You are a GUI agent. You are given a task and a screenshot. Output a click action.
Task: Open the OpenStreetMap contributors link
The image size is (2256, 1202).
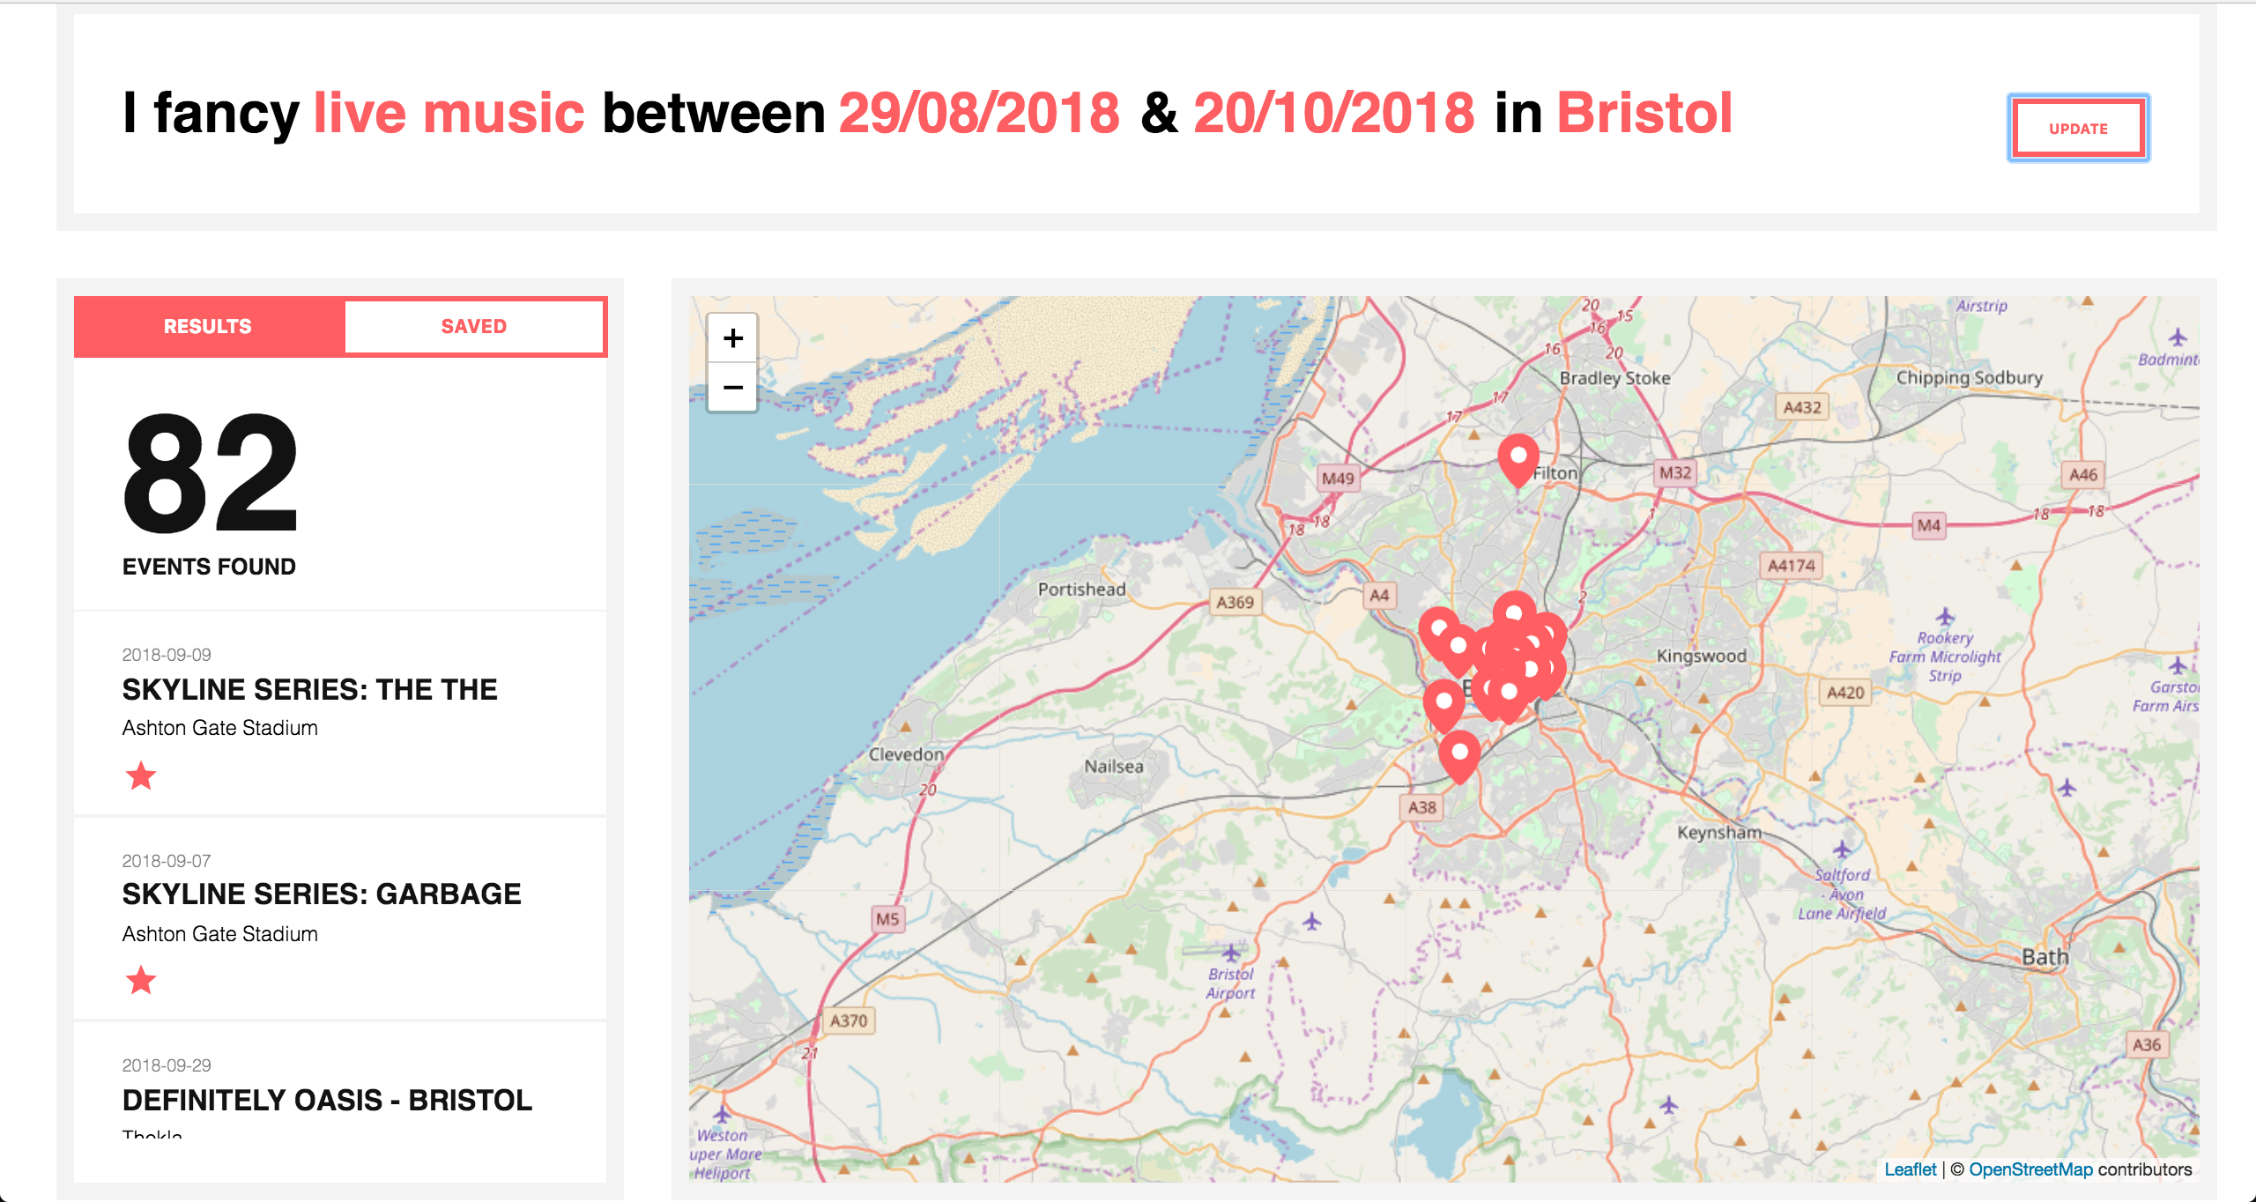(x=2030, y=1169)
